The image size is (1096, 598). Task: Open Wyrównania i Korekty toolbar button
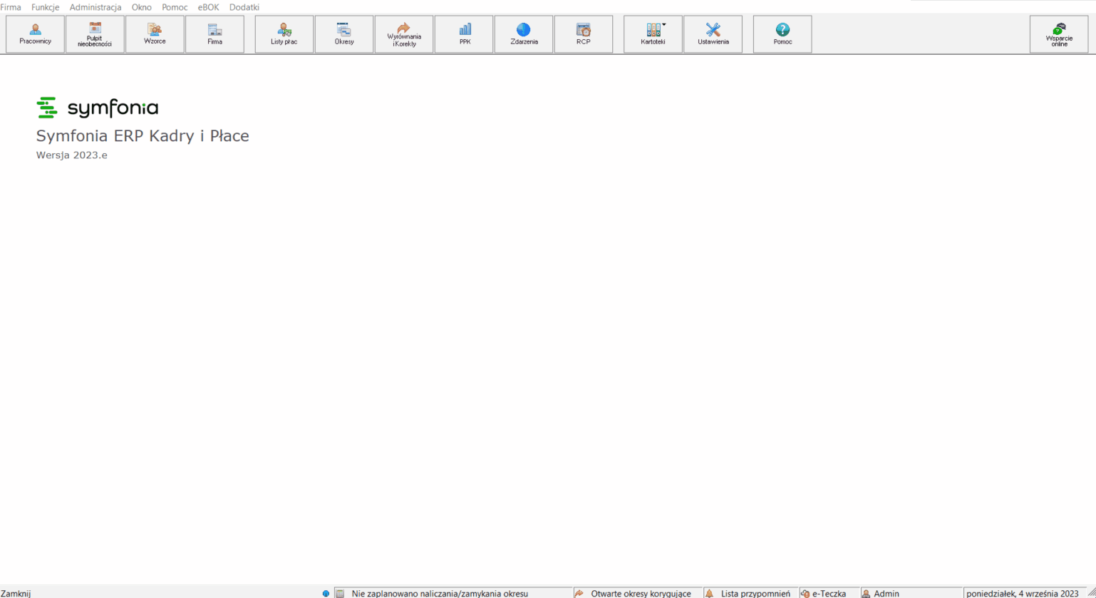(x=404, y=34)
